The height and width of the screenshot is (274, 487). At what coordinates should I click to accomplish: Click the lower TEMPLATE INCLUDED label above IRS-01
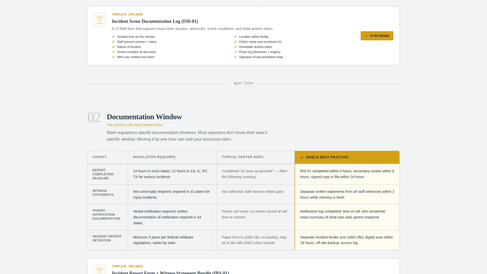(x=127, y=266)
